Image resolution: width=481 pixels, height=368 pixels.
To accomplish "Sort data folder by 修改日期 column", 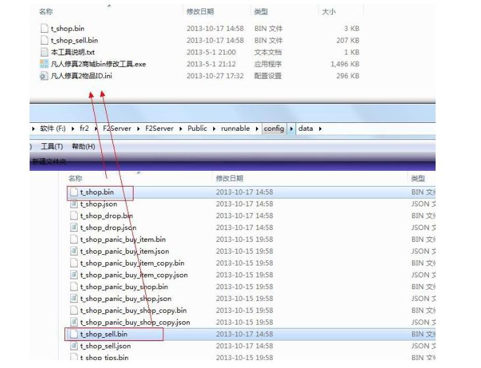I will tap(230, 178).
